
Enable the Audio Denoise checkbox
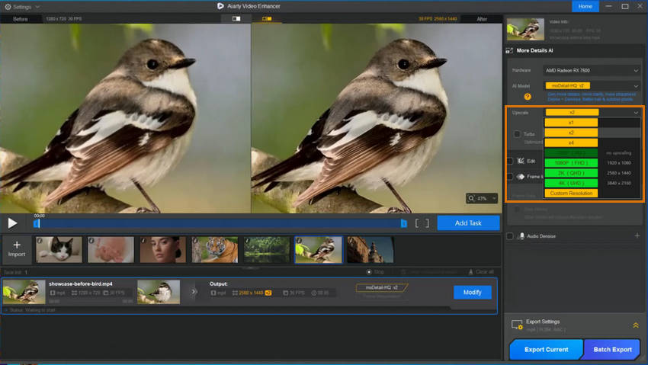(x=510, y=235)
